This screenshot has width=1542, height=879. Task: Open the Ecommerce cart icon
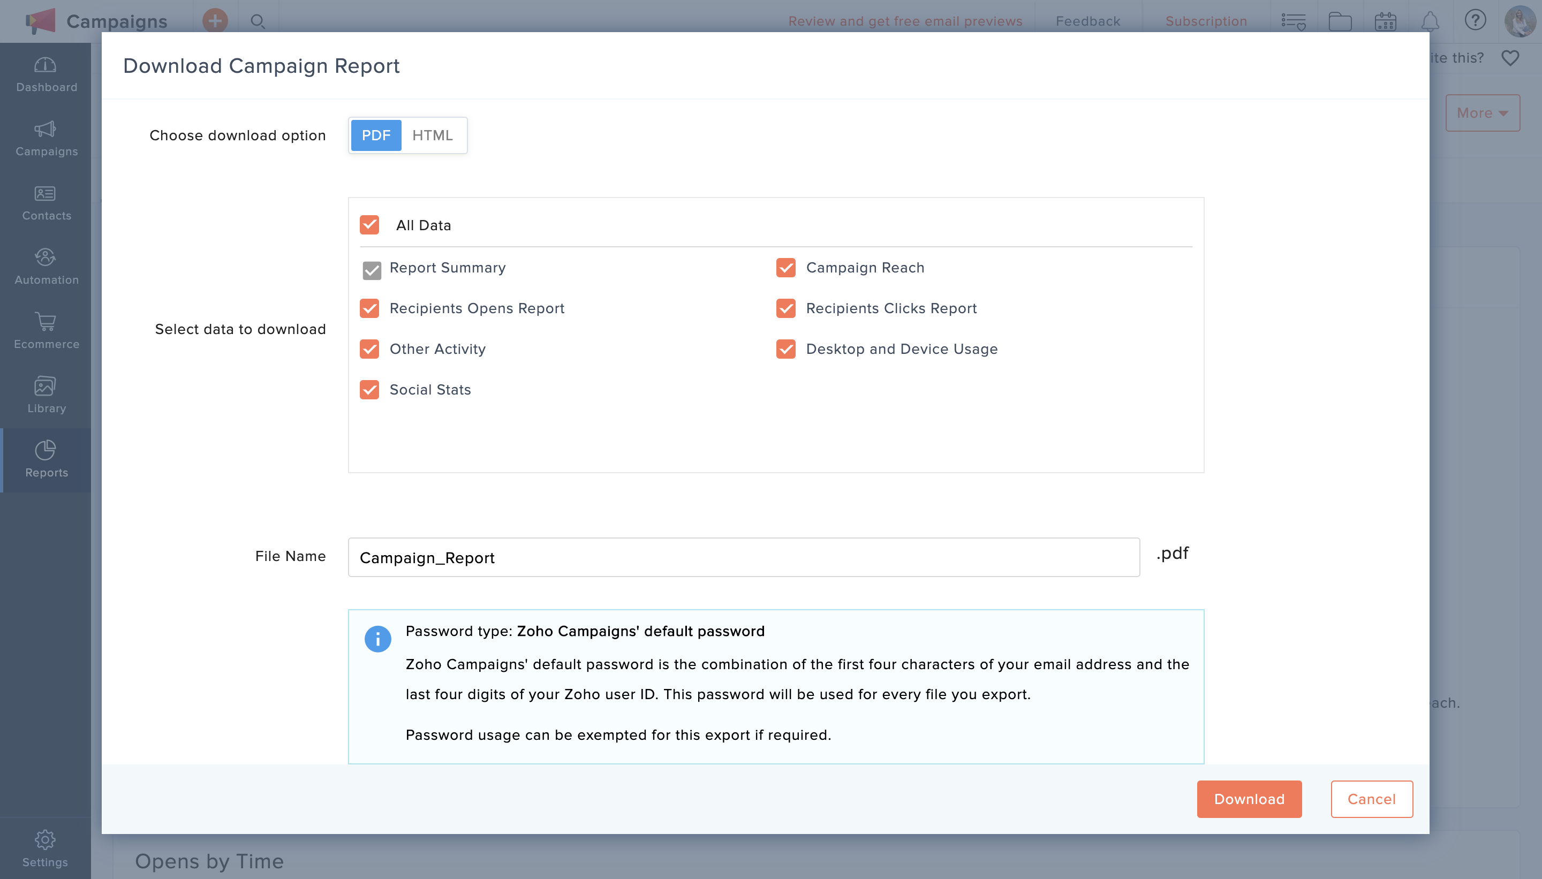(x=46, y=331)
